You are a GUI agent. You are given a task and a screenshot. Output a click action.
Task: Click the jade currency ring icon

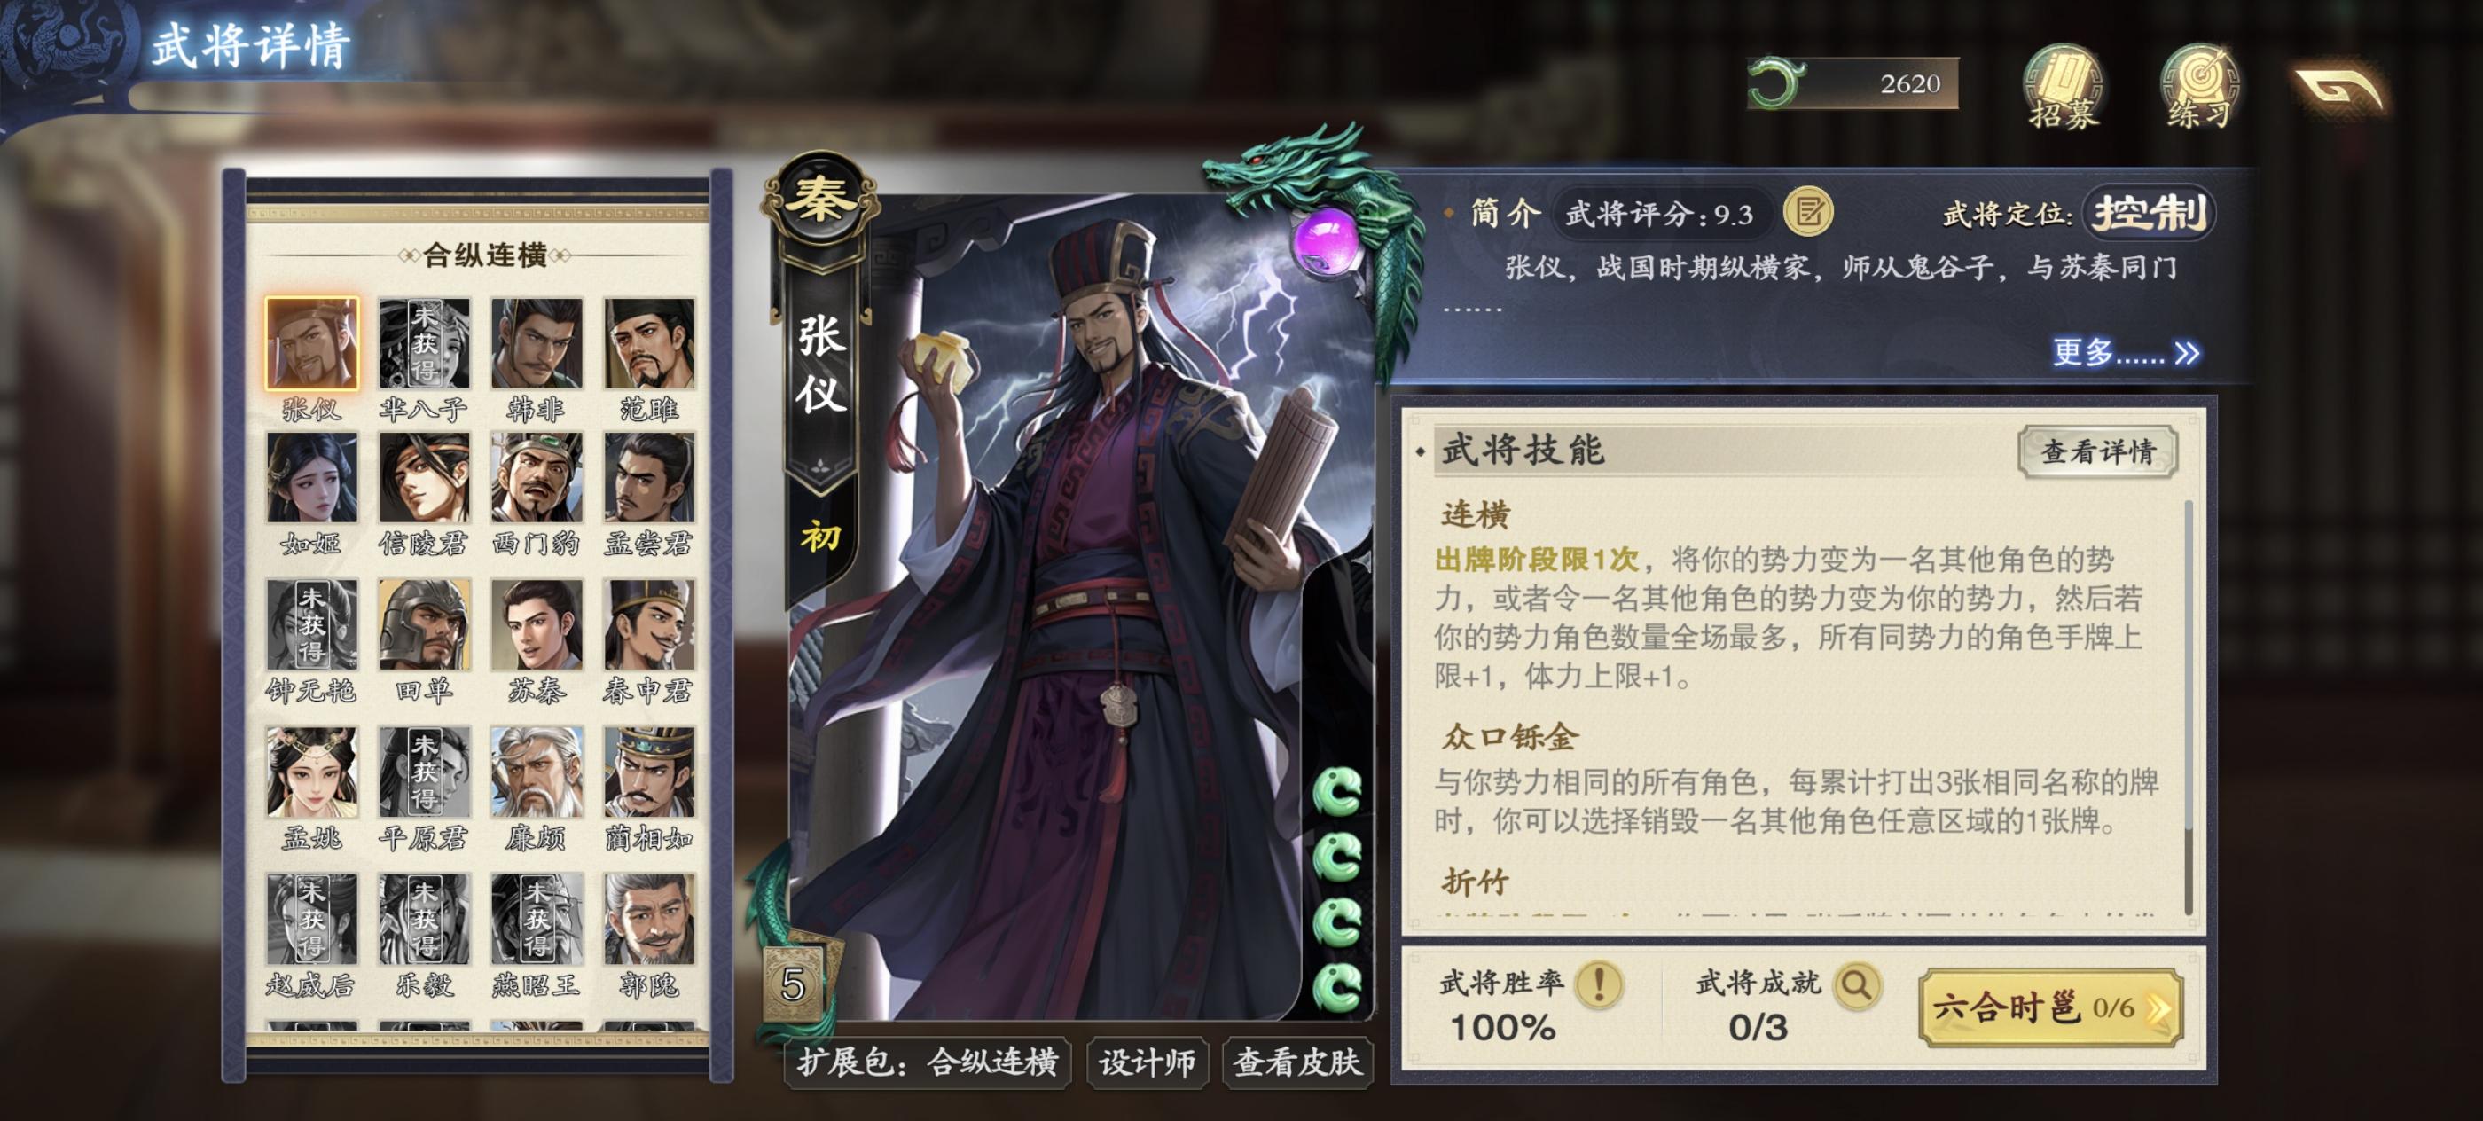[1776, 82]
